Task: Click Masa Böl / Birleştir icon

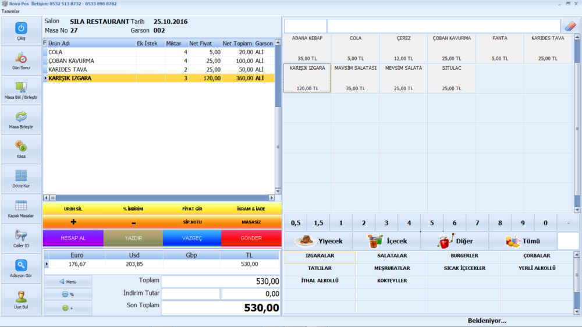Action: click(x=21, y=88)
